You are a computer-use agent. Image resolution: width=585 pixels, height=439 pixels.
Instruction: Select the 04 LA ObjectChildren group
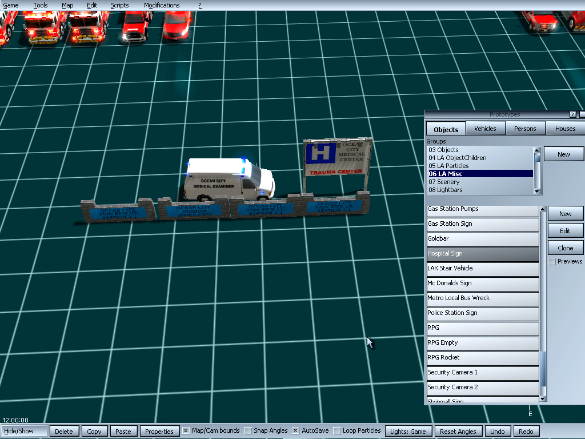(x=480, y=158)
